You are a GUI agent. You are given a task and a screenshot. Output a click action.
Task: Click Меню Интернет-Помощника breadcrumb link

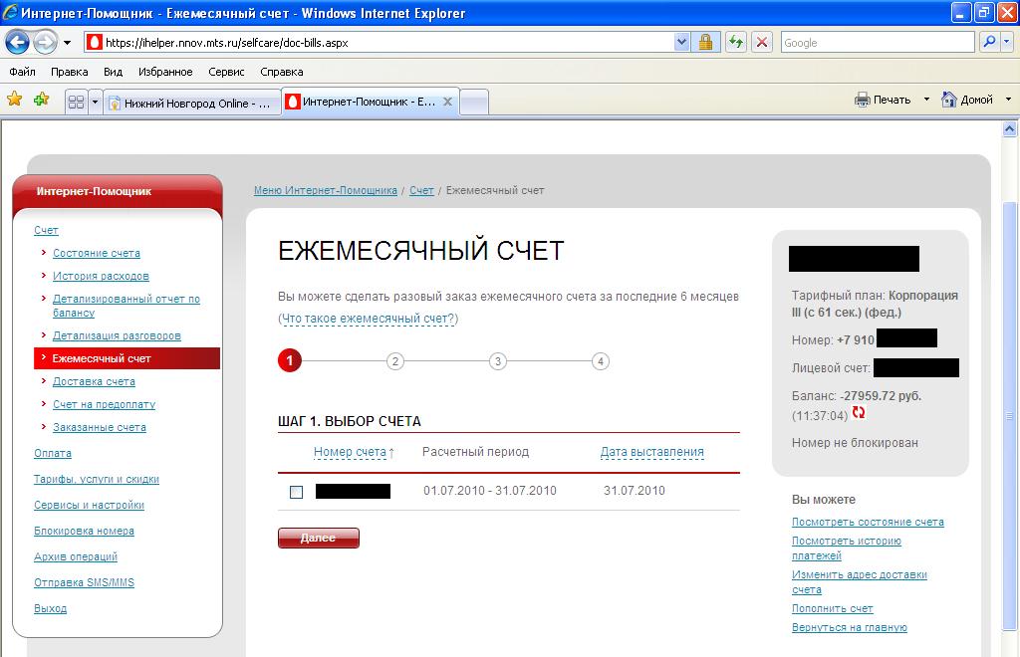click(x=326, y=190)
